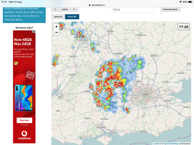The height and width of the screenshot is (145, 194).
Task: Turn animation on with Anim On
Action: click(x=58, y=17)
